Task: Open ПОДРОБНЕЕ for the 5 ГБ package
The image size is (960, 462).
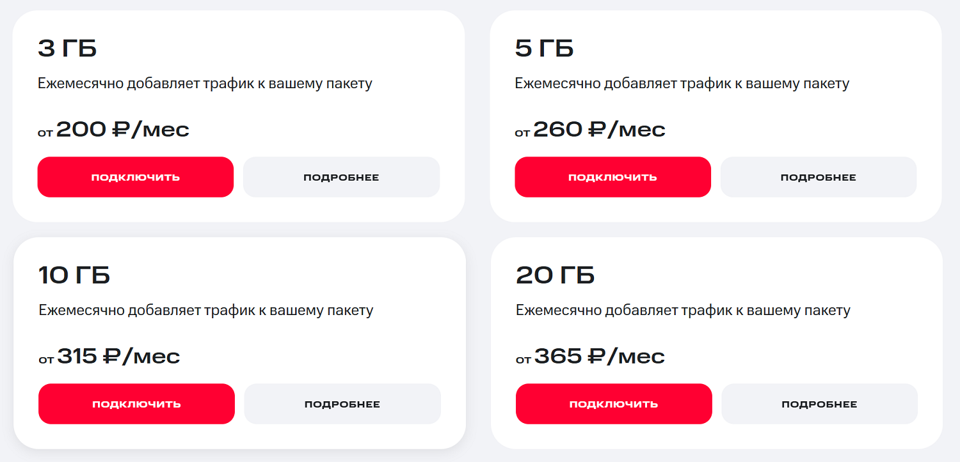Action: pyautogui.click(x=819, y=177)
